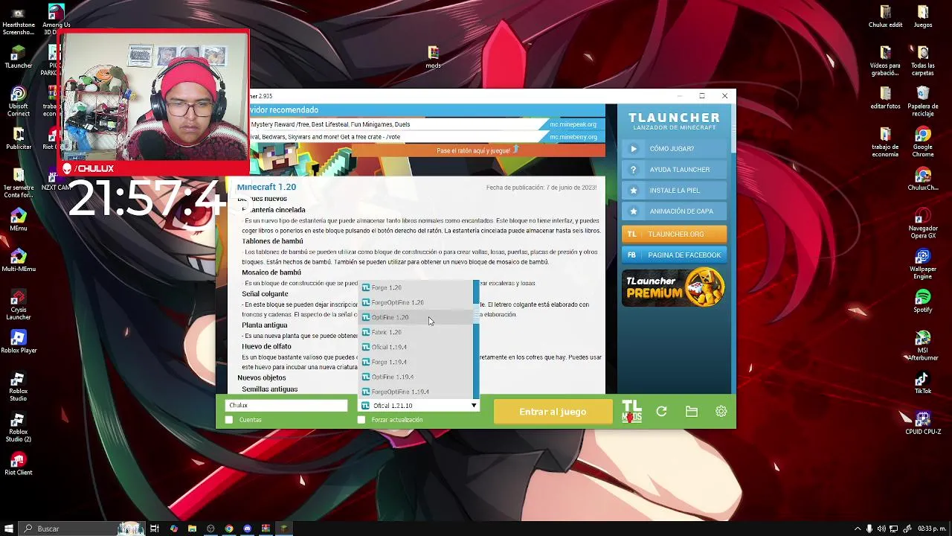
Task: Open Roblox Player desktop icon
Action: coord(18,341)
